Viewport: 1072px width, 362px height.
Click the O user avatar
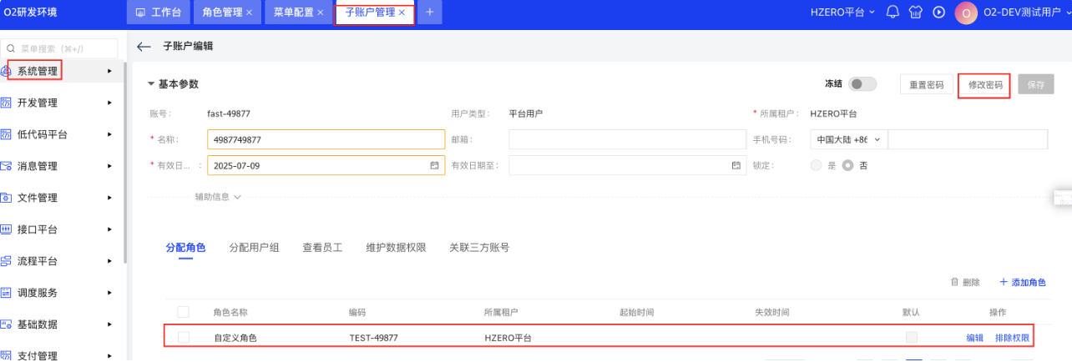pos(965,13)
